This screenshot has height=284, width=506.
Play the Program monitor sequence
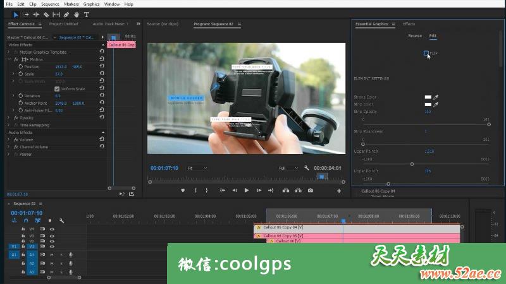point(247,191)
